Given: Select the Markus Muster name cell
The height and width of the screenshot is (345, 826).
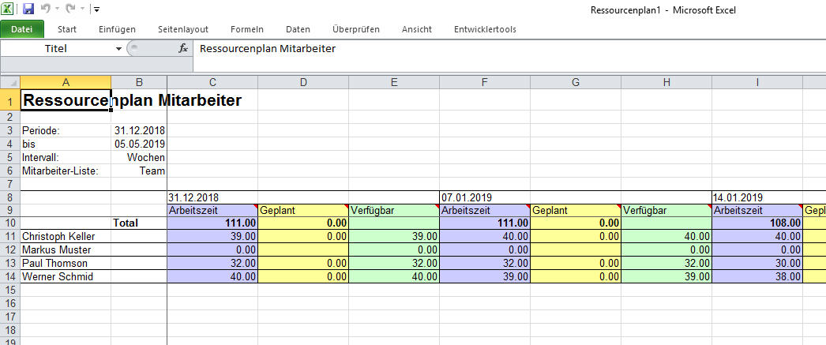Looking at the screenshot, I should click(x=66, y=249).
